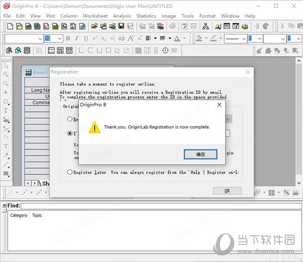Click the warning triangle icon

tap(94, 127)
